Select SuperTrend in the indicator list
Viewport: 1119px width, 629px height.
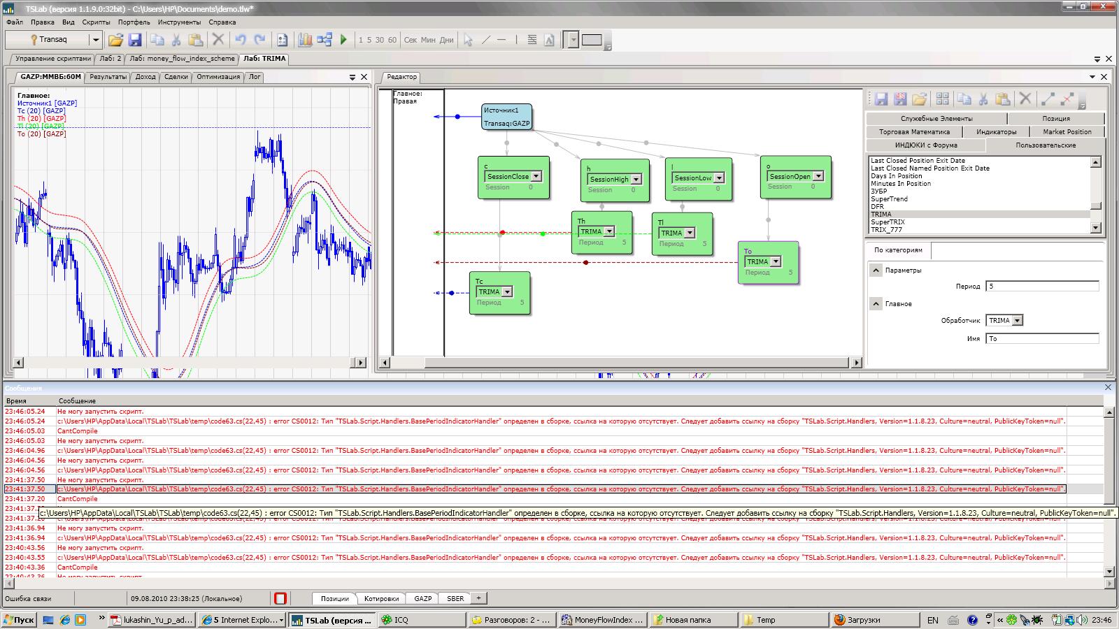click(889, 199)
